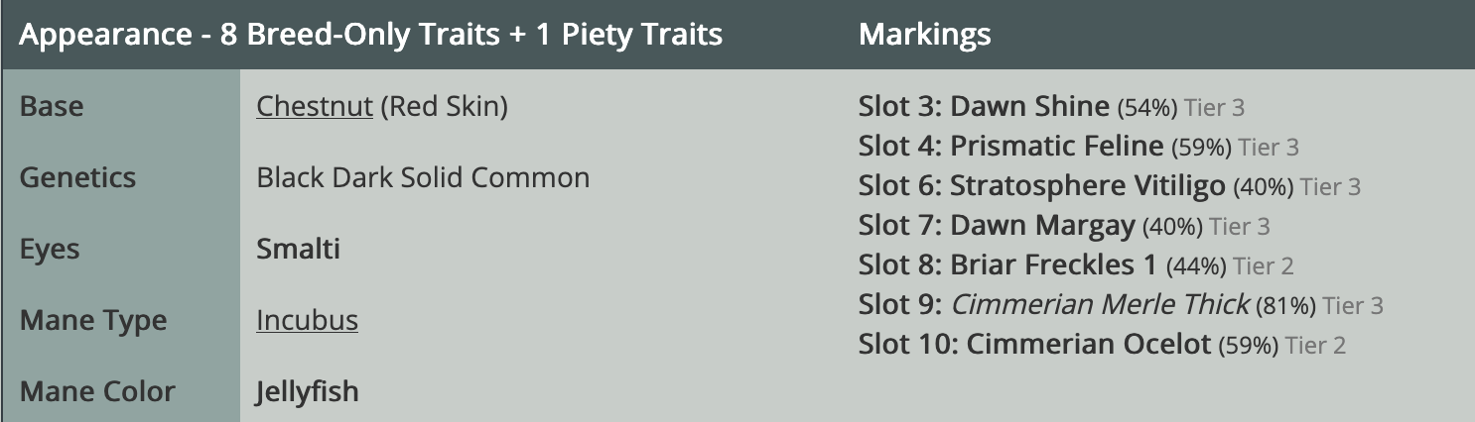
Task: Select the Base row label
Action: point(52,107)
